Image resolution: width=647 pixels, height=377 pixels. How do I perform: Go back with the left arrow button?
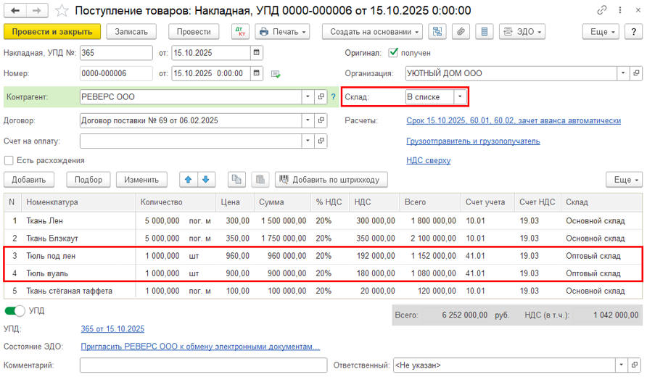15,10
